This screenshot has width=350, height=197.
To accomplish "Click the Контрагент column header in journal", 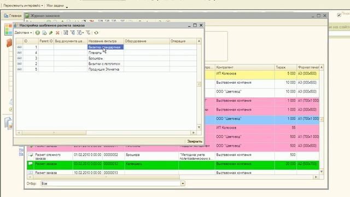I will (244, 67).
